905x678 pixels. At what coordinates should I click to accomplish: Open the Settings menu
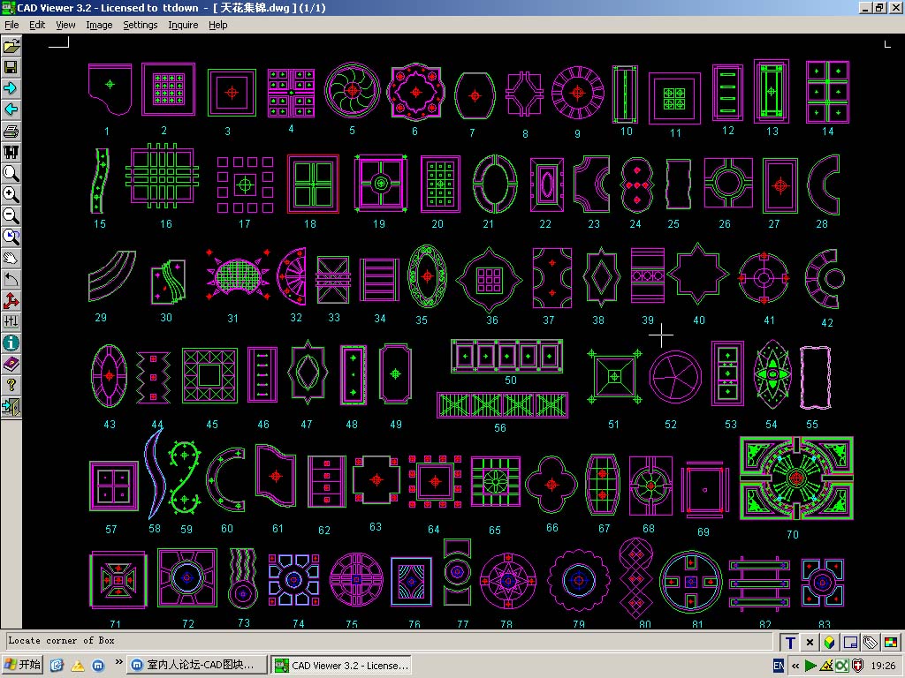[140, 25]
